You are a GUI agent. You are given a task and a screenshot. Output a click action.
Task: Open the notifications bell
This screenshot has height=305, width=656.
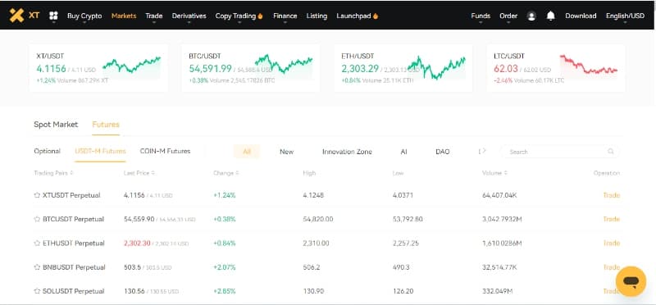point(550,16)
